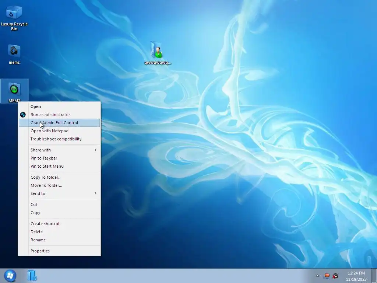Click the speaker volume tray icon
377x283 pixels.
coord(335,276)
